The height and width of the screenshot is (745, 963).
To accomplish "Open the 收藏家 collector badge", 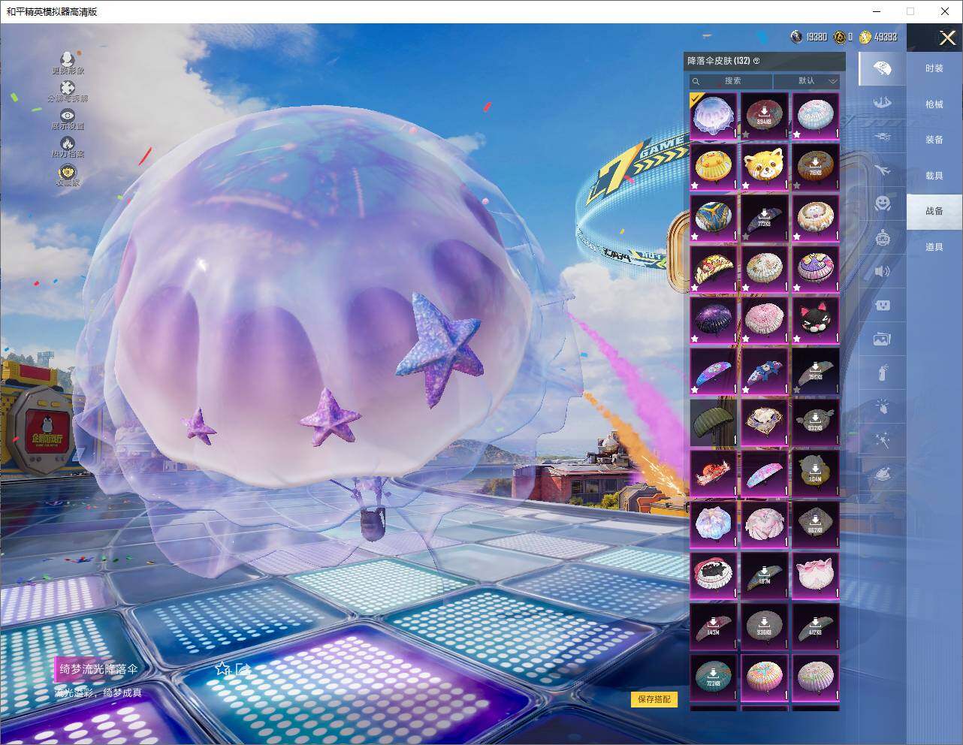I will 68,173.
